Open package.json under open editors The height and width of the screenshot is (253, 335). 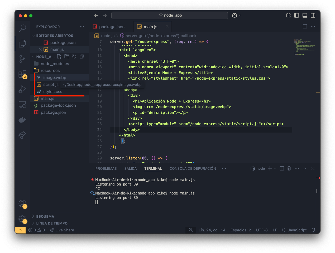60,42
